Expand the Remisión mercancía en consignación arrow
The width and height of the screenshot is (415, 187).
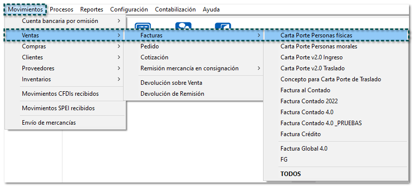(259, 68)
